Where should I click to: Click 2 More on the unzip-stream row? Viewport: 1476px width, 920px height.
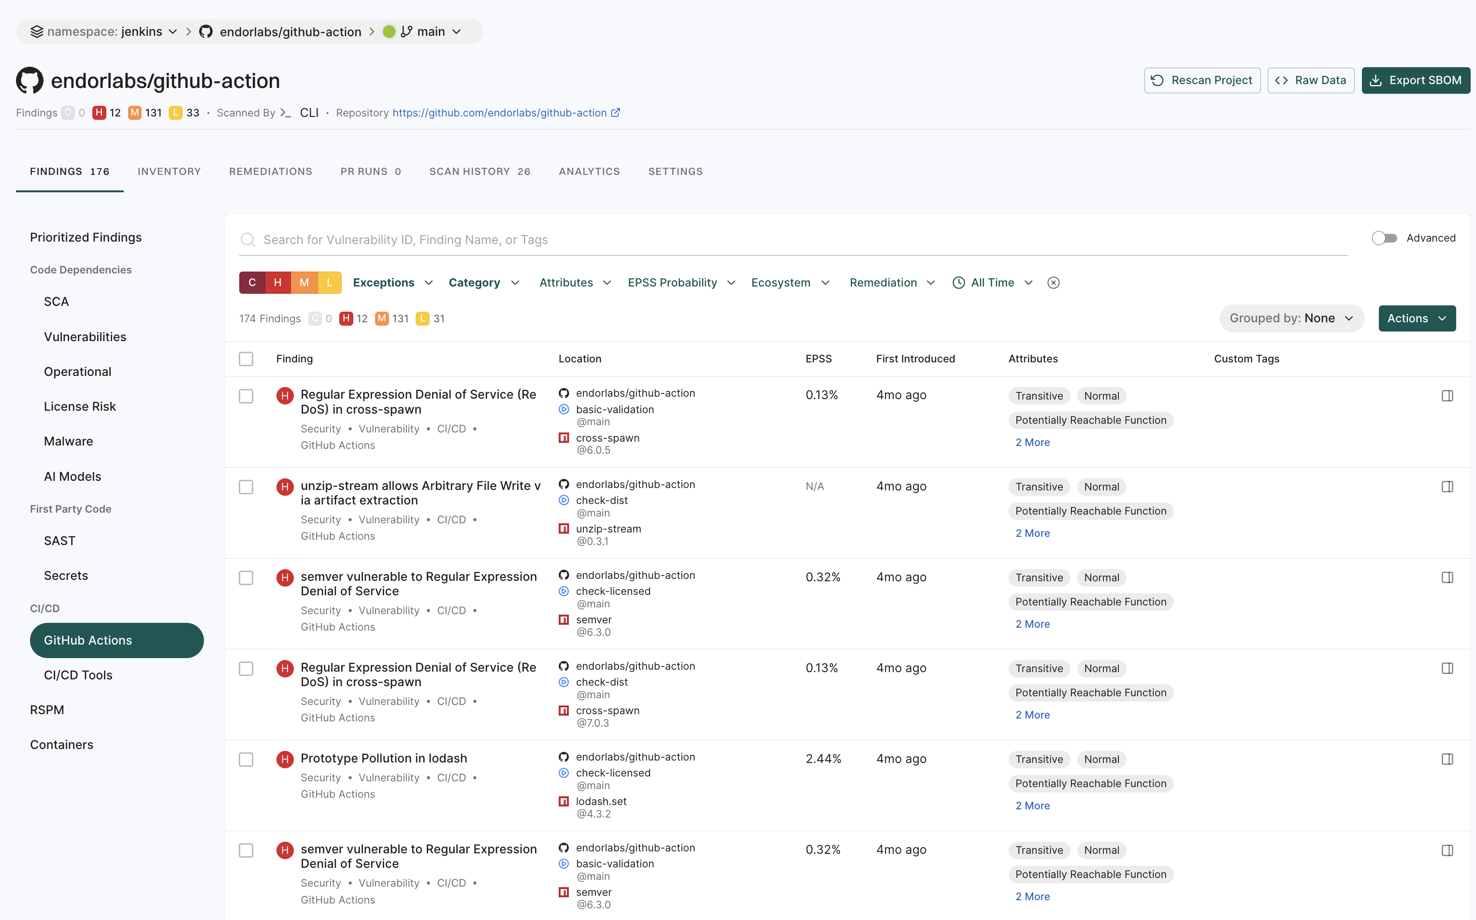(x=1032, y=533)
